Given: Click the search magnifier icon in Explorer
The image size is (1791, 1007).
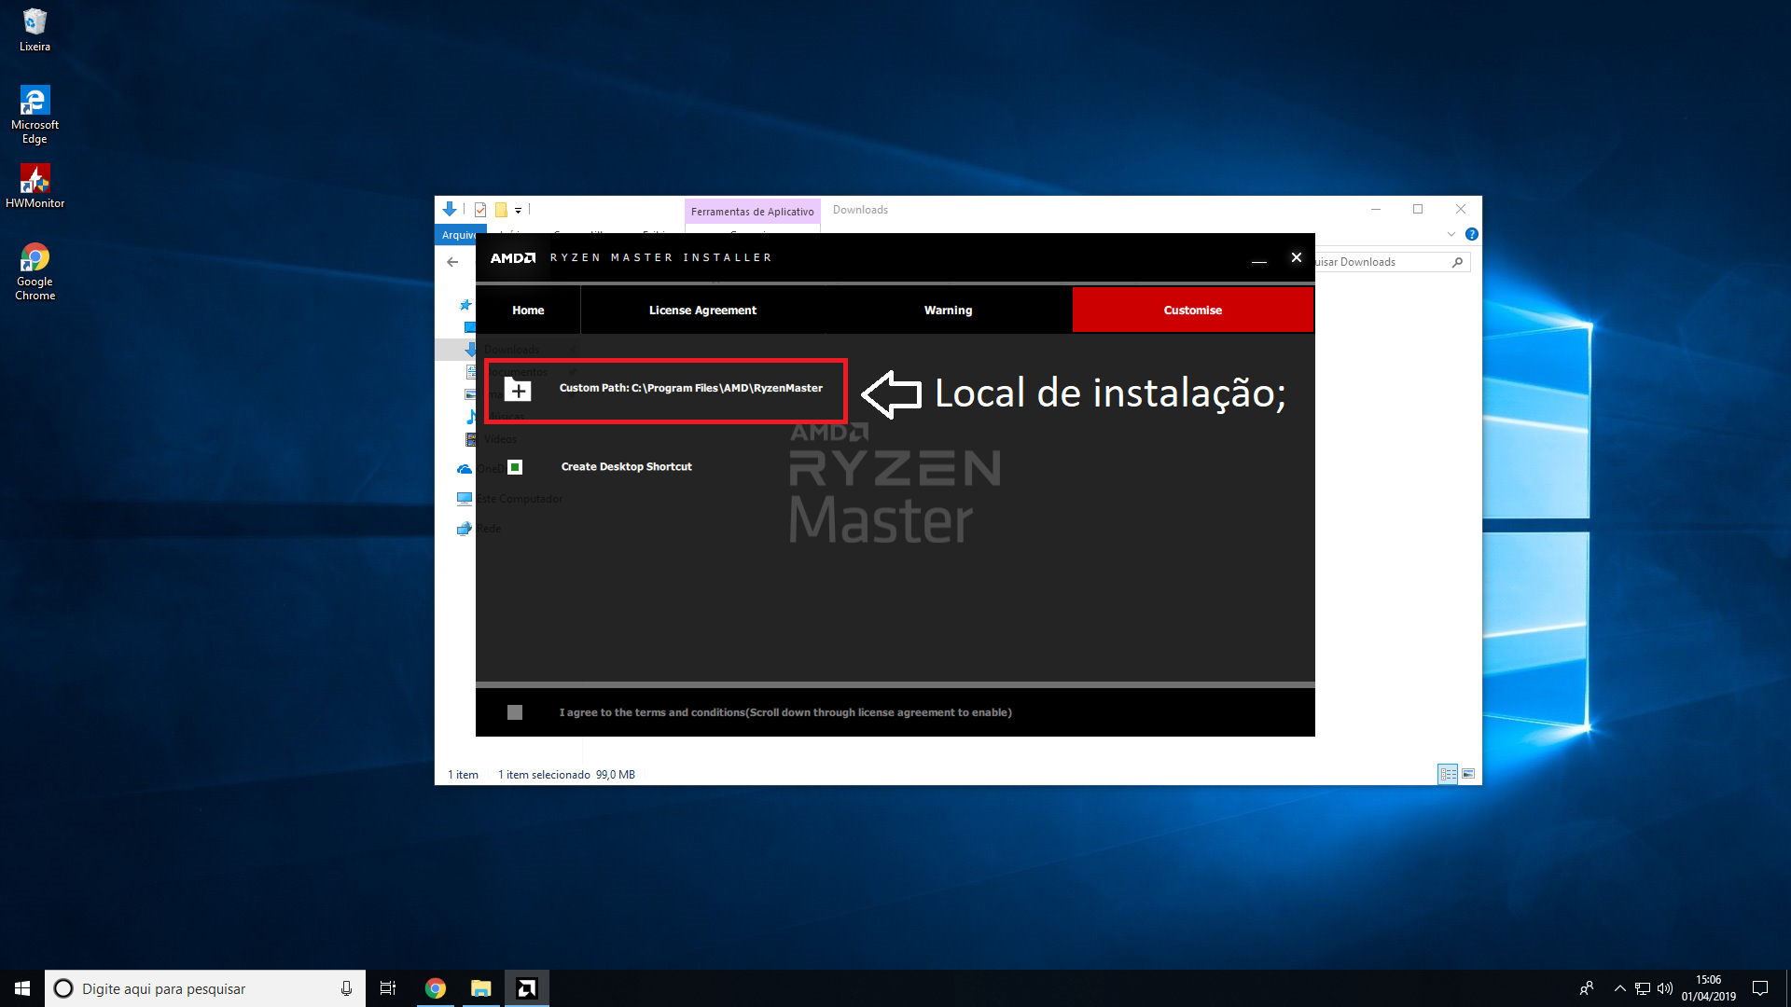Looking at the screenshot, I should click(1457, 263).
